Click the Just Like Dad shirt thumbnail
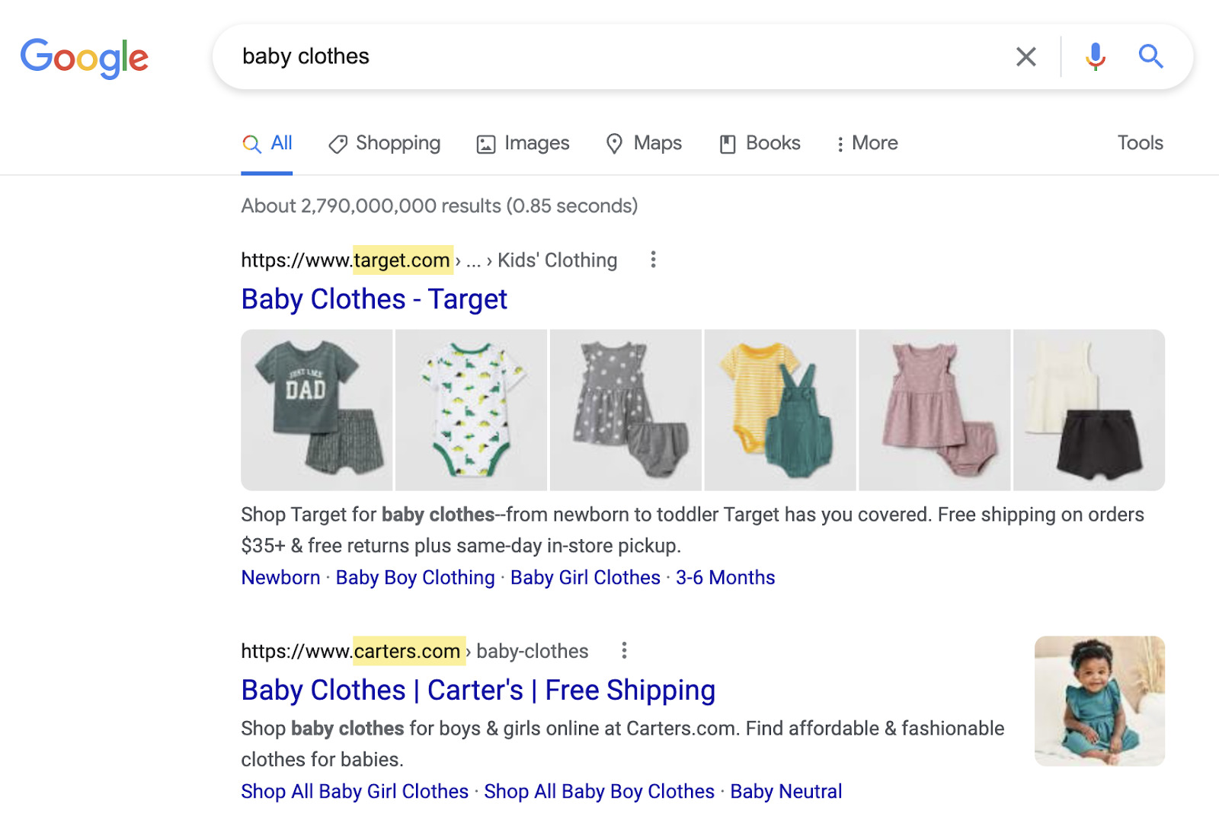1219x823 pixels. pos(317,410)
